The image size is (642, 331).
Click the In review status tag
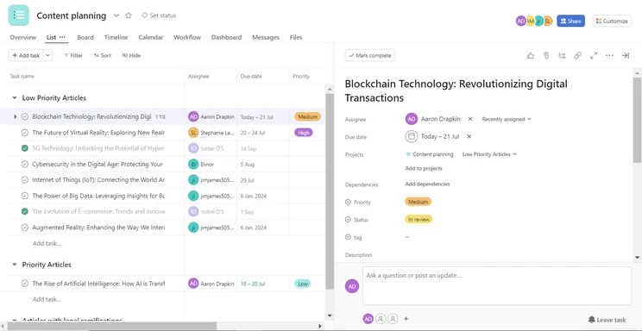click(419, 219)
